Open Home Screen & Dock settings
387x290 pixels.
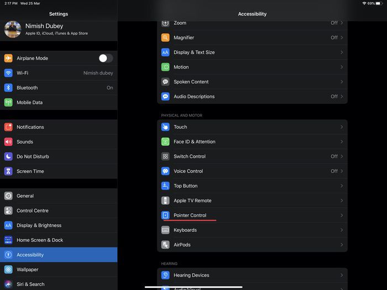coord(59,240)
